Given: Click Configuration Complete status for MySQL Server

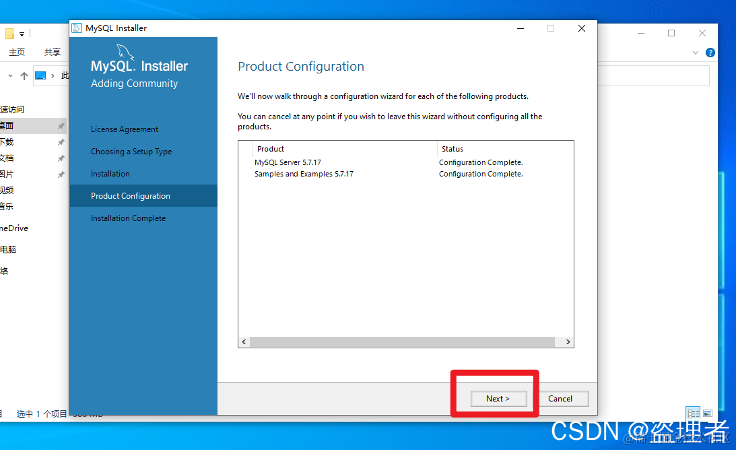Looking at the screenshot, I should (x=481, y=162).
